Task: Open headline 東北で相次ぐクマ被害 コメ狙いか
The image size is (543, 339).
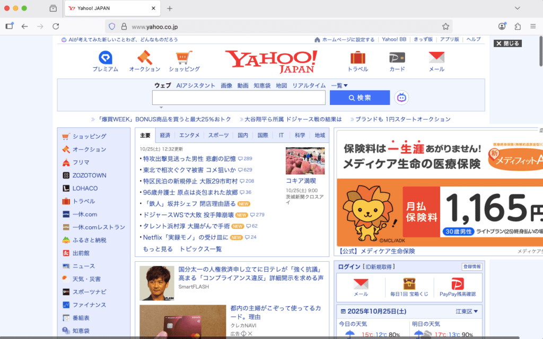Action: click(189, 170)
